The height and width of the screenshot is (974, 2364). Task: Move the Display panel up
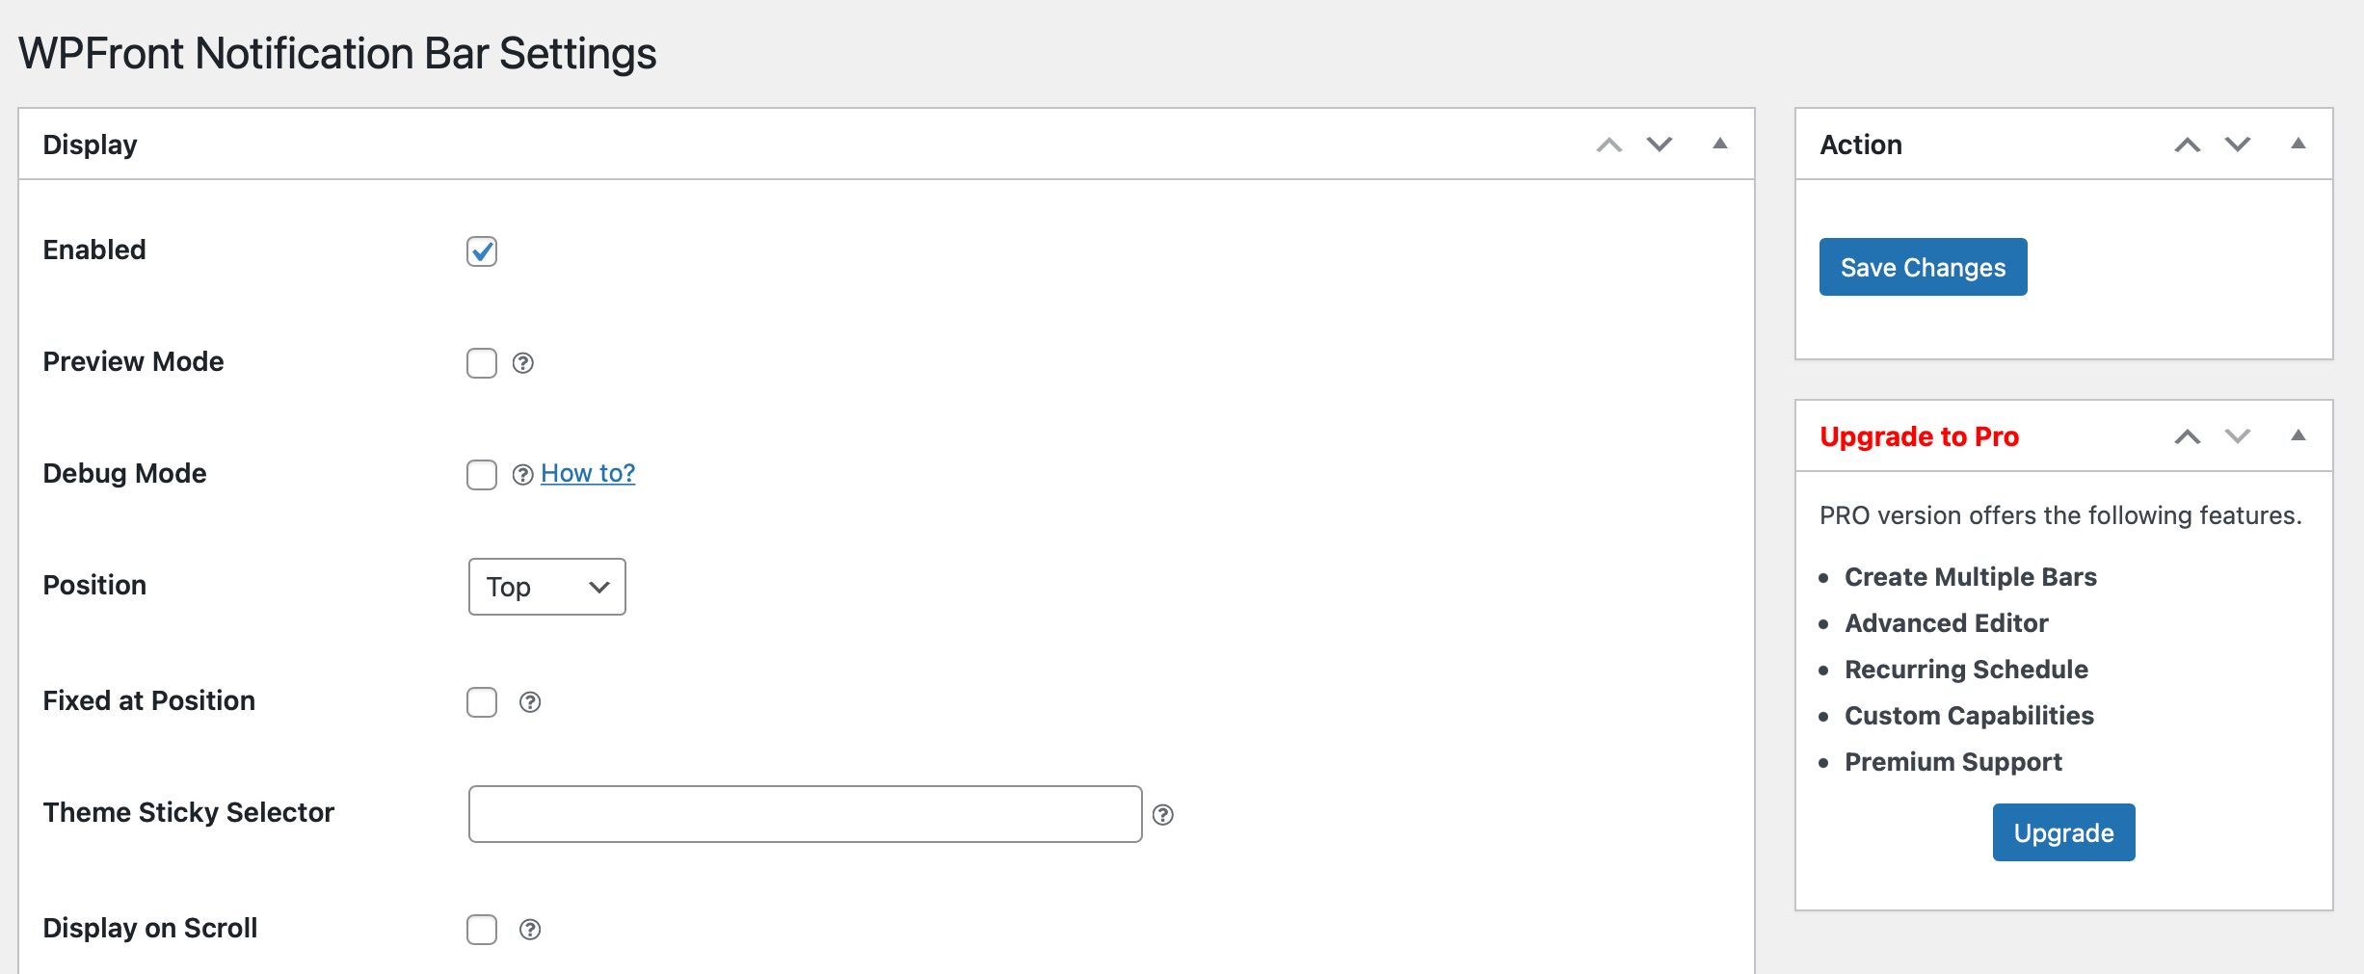(1607, 145)
